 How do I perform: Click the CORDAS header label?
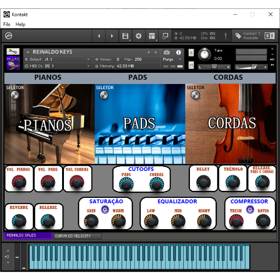pos(228,77)
